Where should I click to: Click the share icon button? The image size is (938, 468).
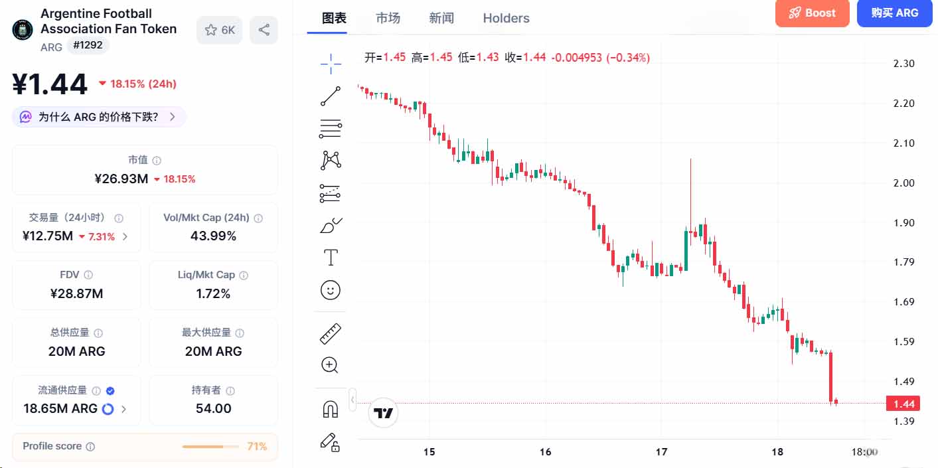(x=264, y=30)
